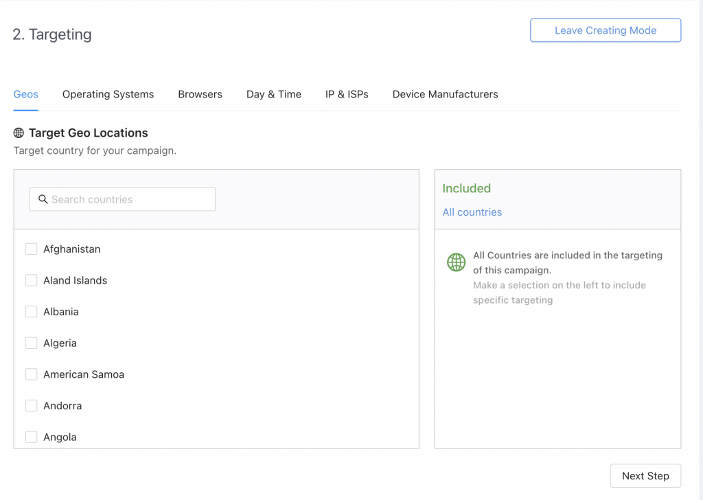Click the magnifier icon in search box
This screenshot has height=500, width=703.
tap(43, 199)
